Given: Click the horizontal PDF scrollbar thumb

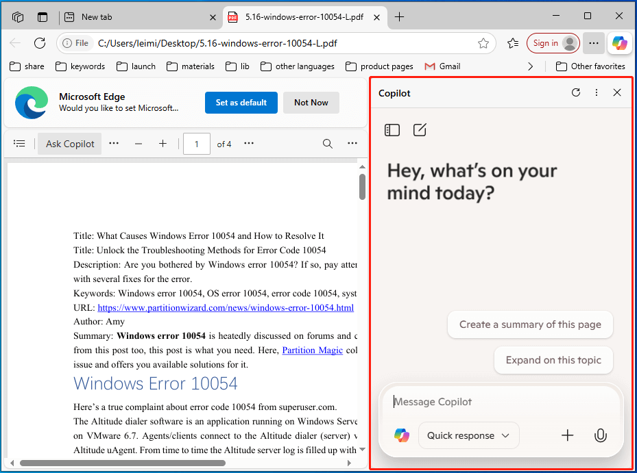Looking at the screenshot, I should (x=122, y=463).
